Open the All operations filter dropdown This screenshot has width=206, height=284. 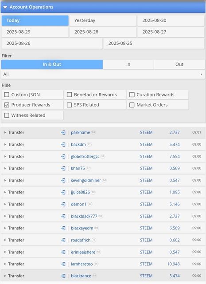103,74
